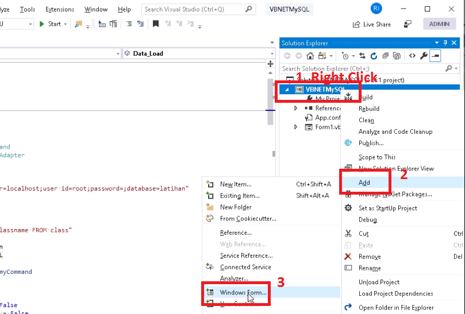Select App.config in Solution Explorer

pos(322,118)
